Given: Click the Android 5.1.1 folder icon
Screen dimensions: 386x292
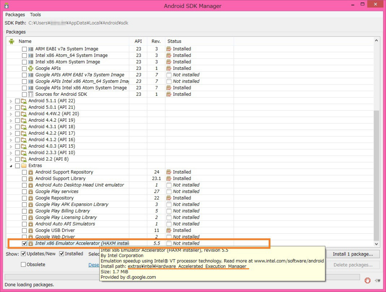Looking at the screenshot, I should point(24,101).
